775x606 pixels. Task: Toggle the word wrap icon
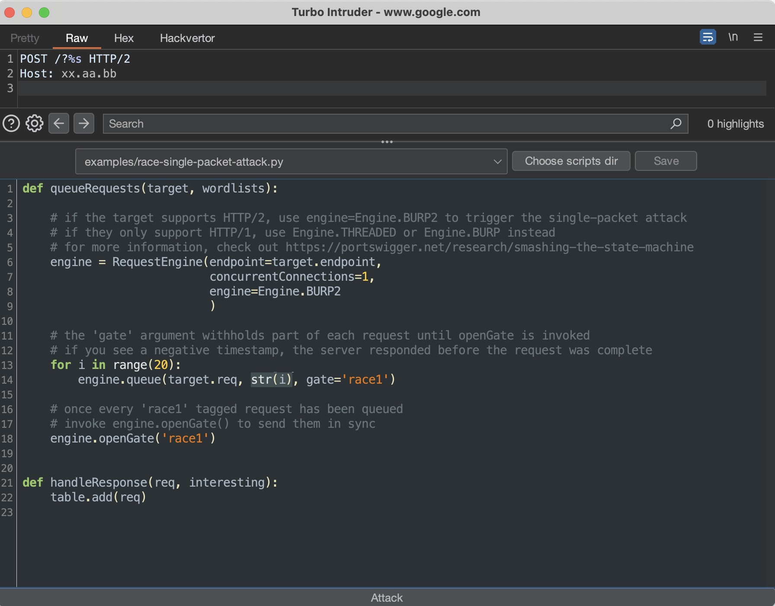[x=708, y=37]
